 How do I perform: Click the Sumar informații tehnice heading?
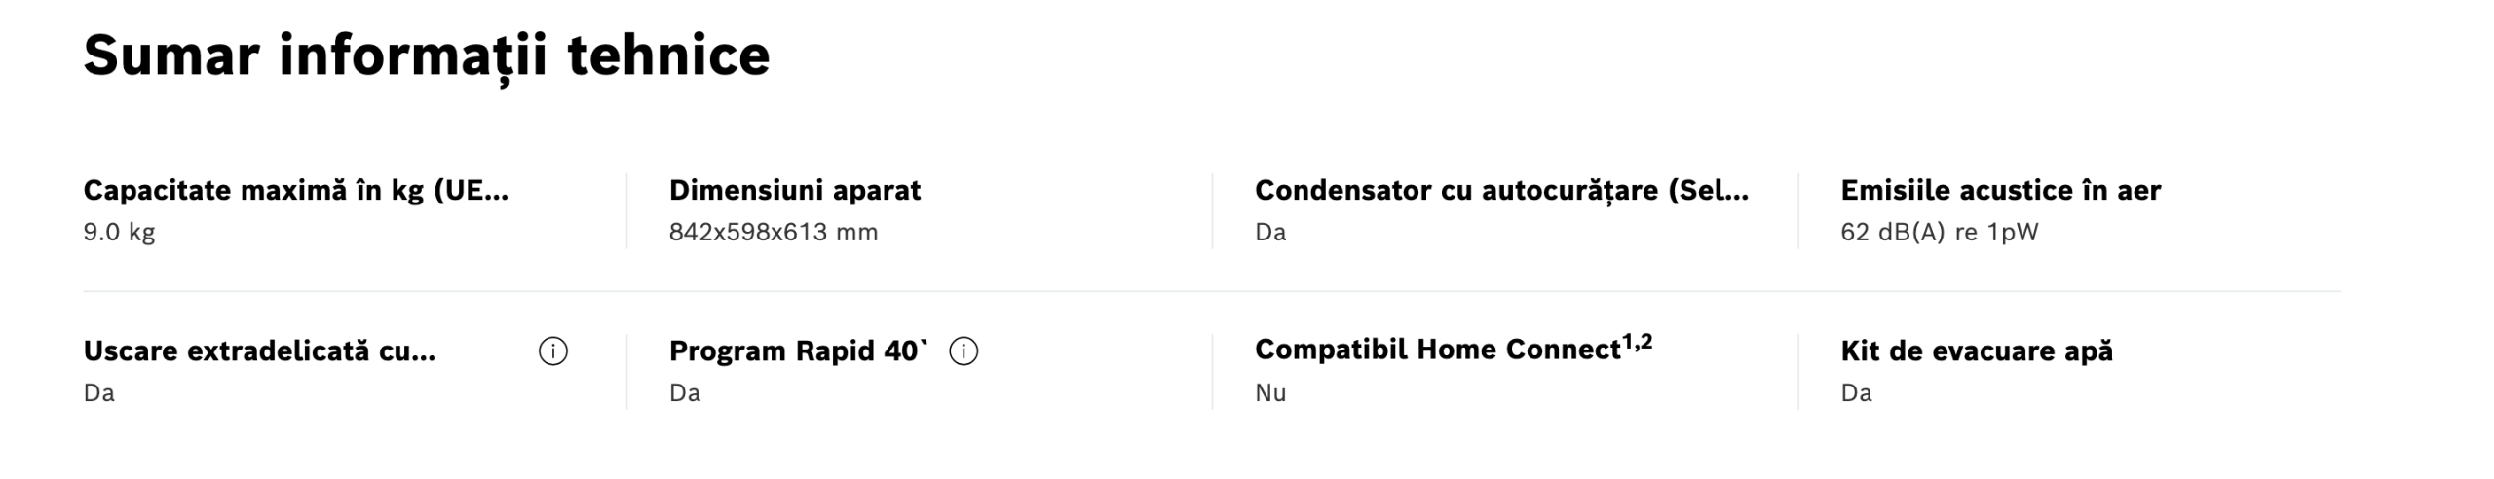click(426, 55)
